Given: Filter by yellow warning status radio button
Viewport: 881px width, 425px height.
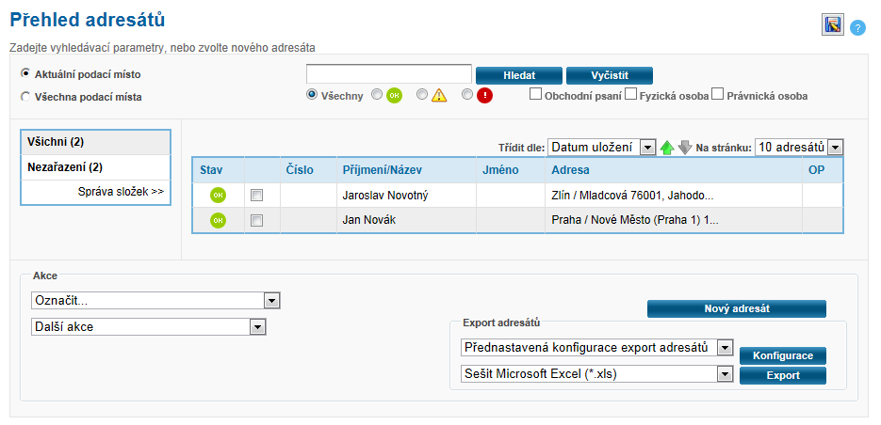Looking at the screenshot, I should (x=422, y=95).
